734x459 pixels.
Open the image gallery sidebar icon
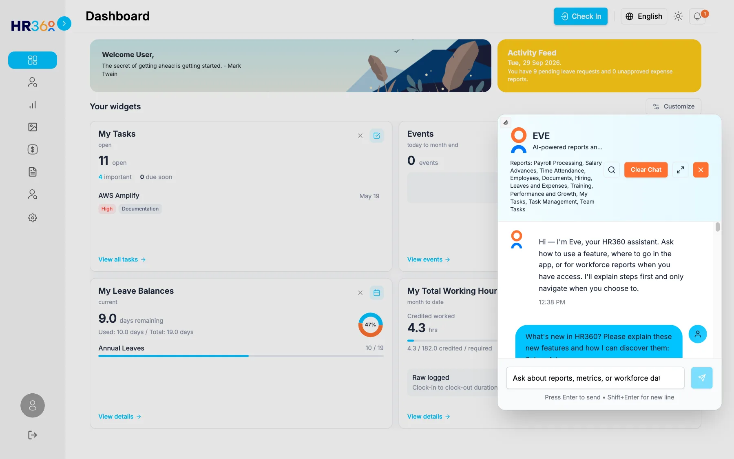[33, 127]
